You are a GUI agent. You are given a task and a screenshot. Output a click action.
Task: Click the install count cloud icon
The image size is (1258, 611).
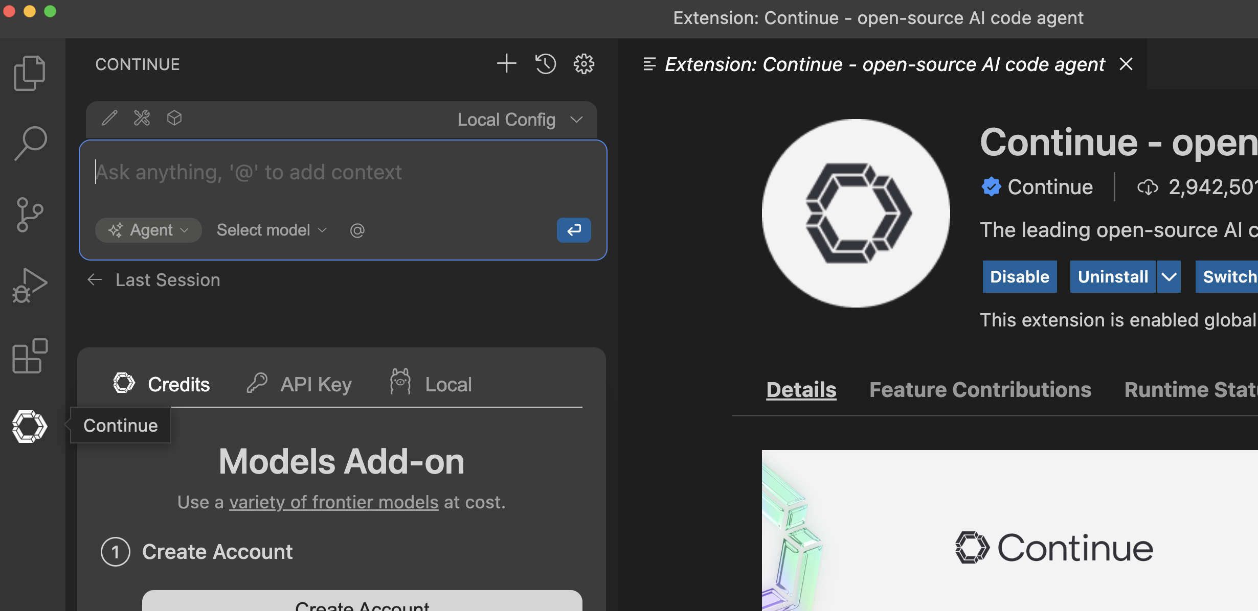(x=1148, y=187)
